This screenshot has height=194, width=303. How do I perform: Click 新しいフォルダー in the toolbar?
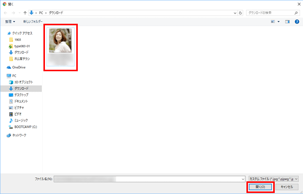click(x=33, y=21)
